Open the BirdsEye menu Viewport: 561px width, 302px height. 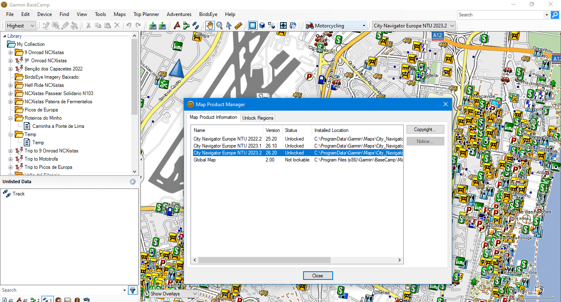click(x=208, y=14)
